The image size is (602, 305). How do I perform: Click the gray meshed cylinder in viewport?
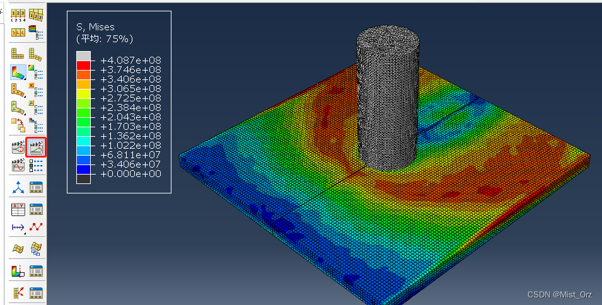click(x=388, y=101)
